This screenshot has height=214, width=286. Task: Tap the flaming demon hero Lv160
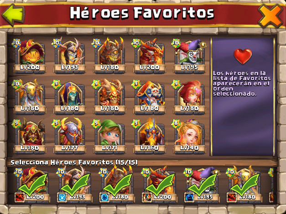coord(150,137)
